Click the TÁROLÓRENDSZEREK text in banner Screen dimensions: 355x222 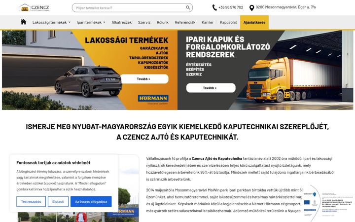pos(148,58)
